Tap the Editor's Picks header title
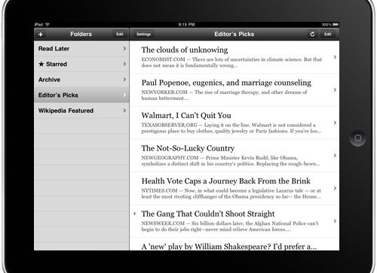 coord(234,34)
